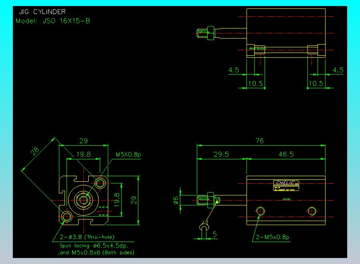Click the "76" overall length dimension
This screenshot has width=360, height=264.
[x=260, y=140]
